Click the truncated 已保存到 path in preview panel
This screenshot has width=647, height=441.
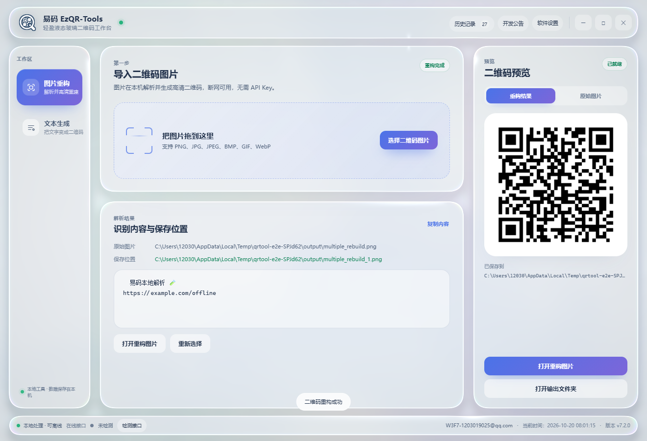click(x=554, y=276)
